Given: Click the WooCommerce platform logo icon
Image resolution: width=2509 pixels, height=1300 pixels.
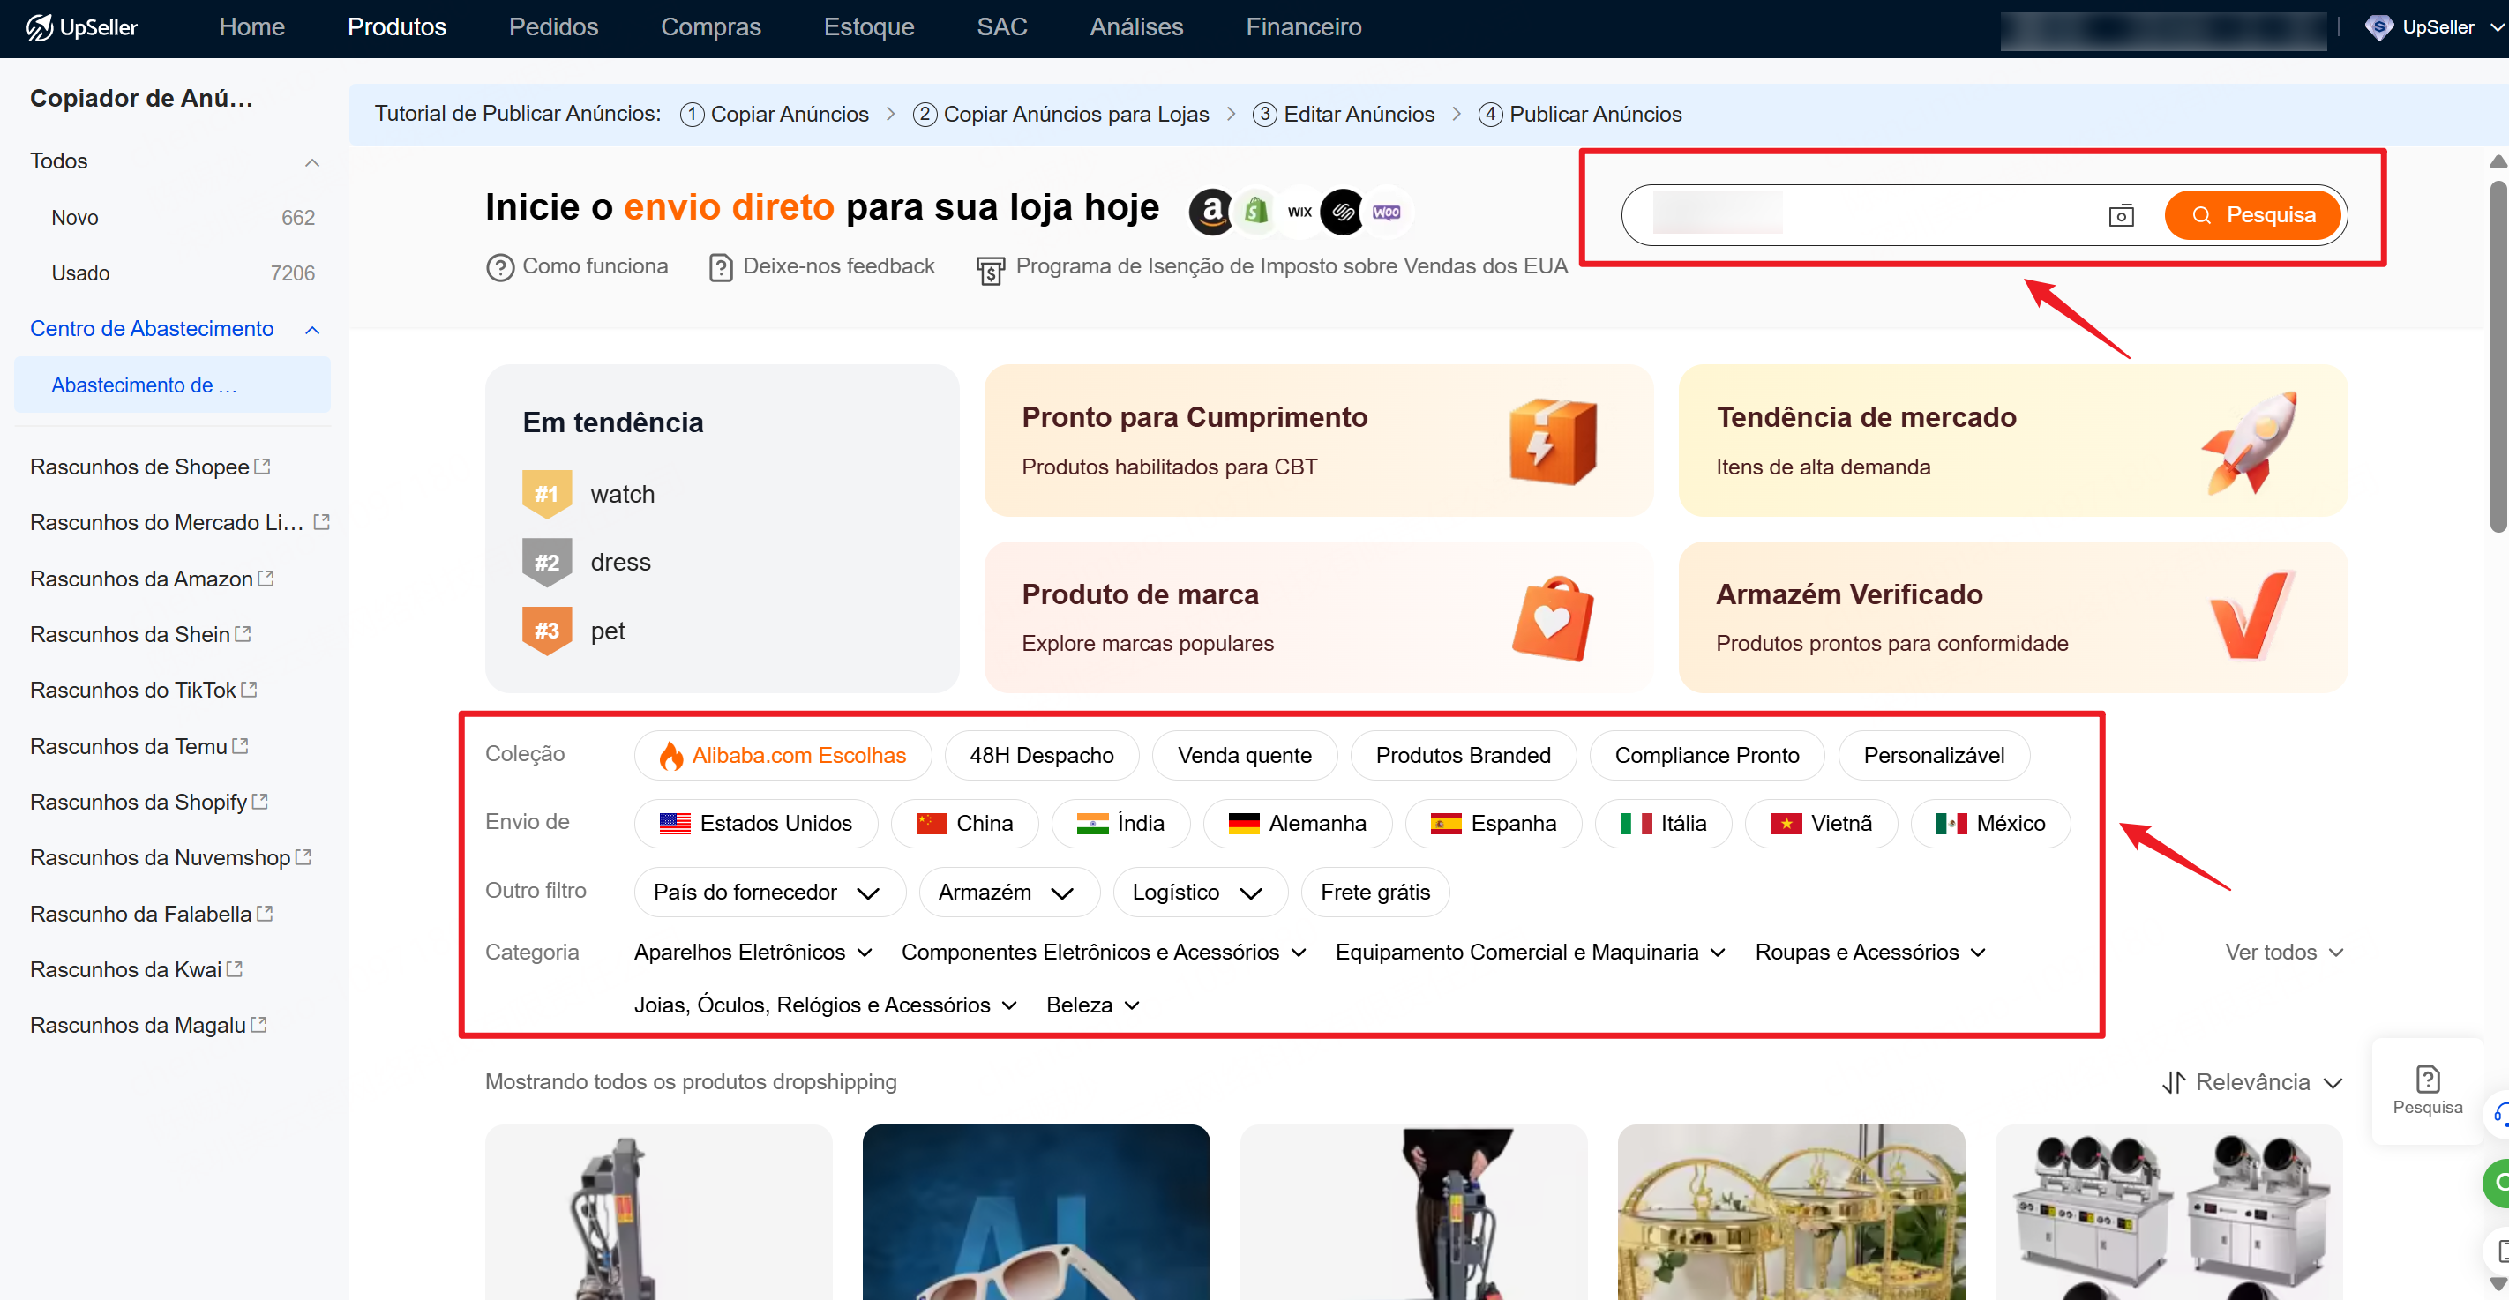Looking at the screenshot, I should pos(1386,212).
